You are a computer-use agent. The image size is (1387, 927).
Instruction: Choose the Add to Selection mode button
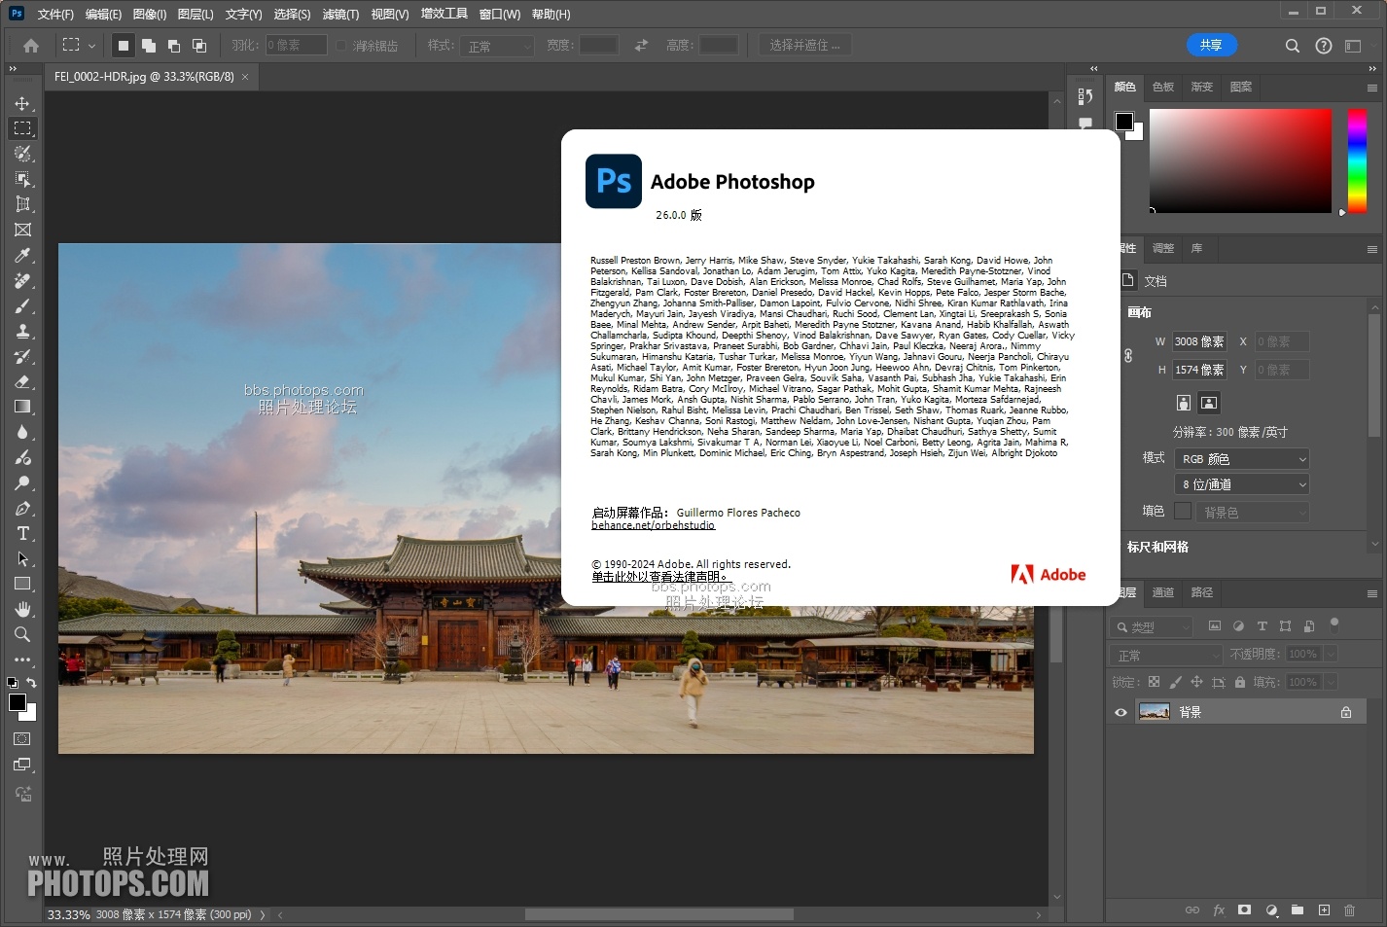click(149, 46)
